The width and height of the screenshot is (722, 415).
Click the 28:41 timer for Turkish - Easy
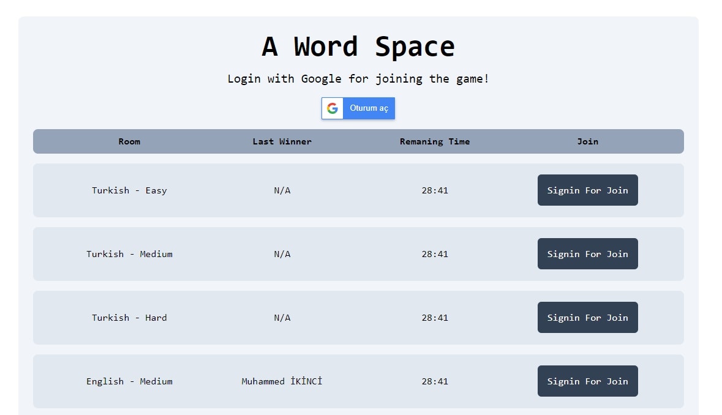click(x=435, y=190)
